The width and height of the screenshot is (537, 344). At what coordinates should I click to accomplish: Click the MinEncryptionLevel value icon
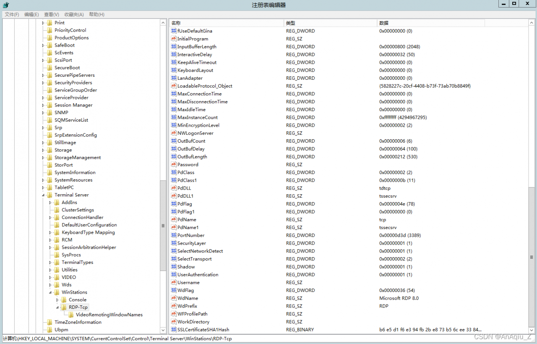[174, 125]
